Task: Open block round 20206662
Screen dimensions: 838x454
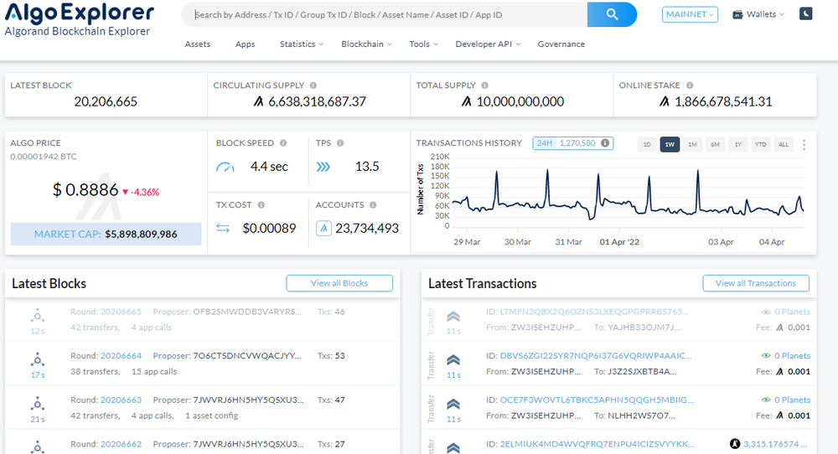Action: pos(121,445)
